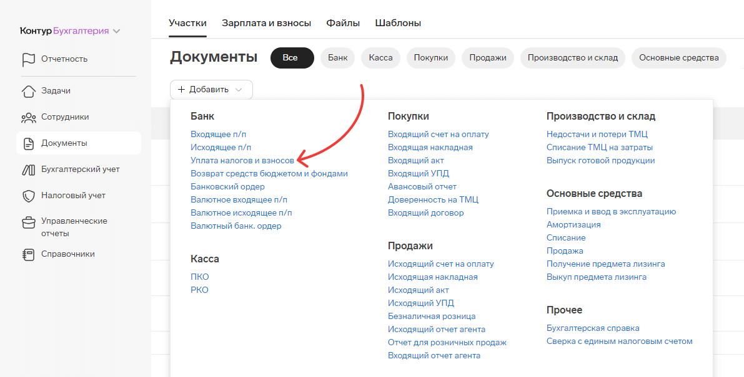Create a Входящее п/п document

pos(219,135)
